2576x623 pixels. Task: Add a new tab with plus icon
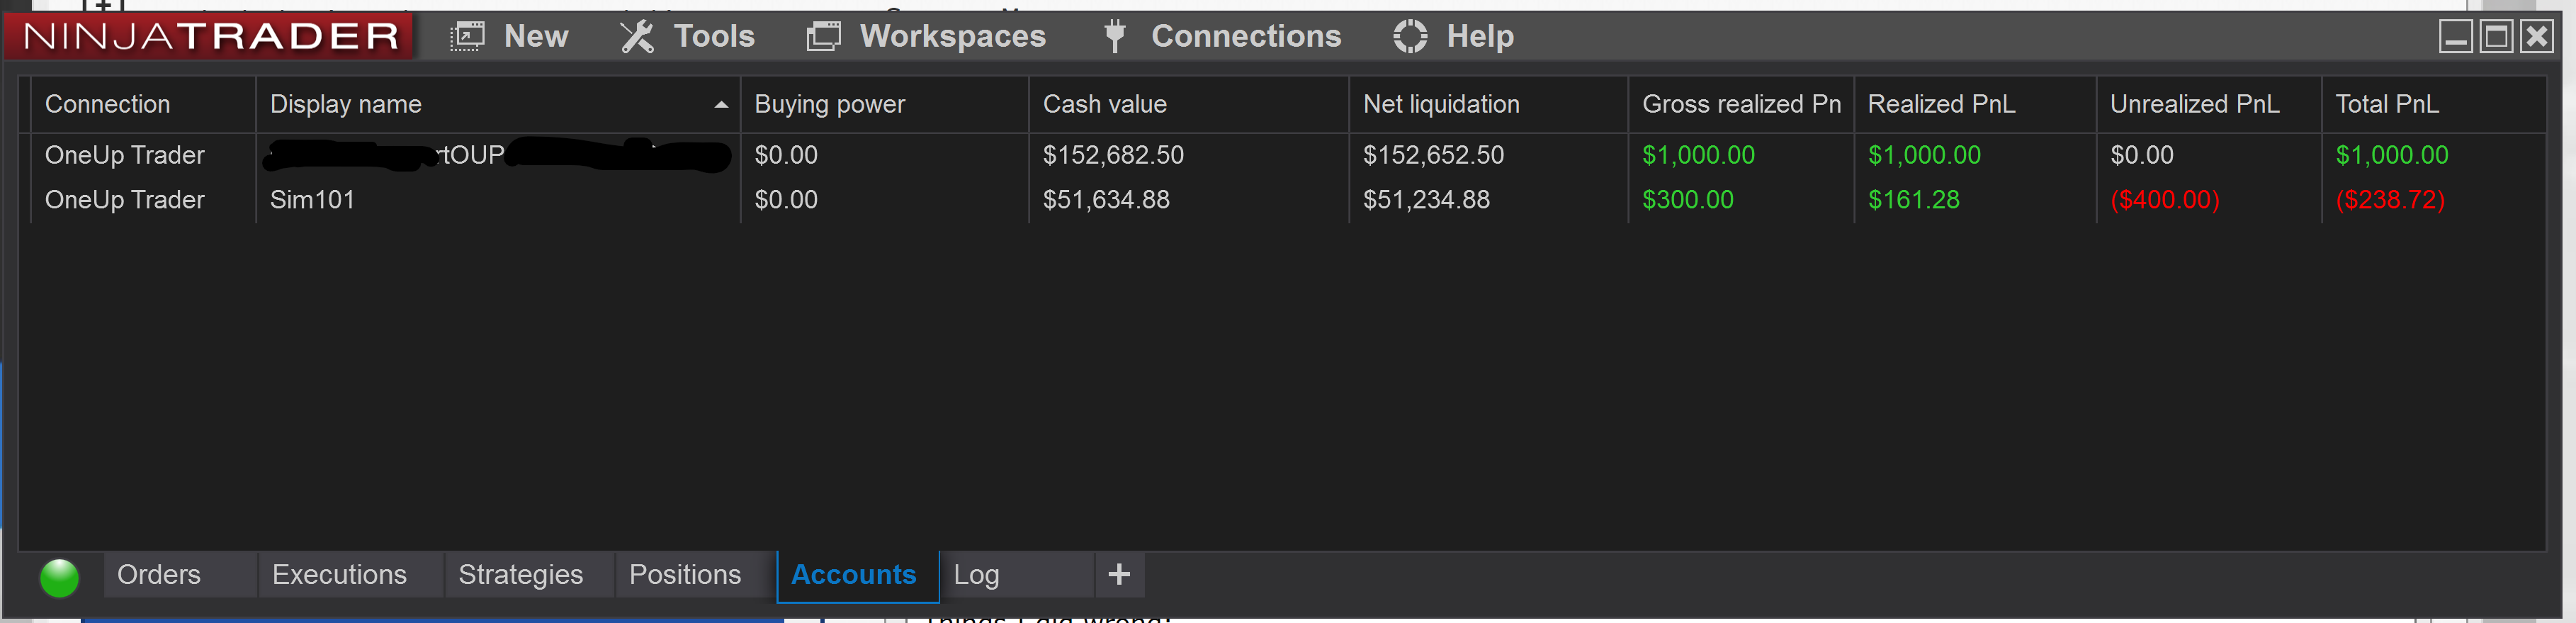click(1119, 574)
